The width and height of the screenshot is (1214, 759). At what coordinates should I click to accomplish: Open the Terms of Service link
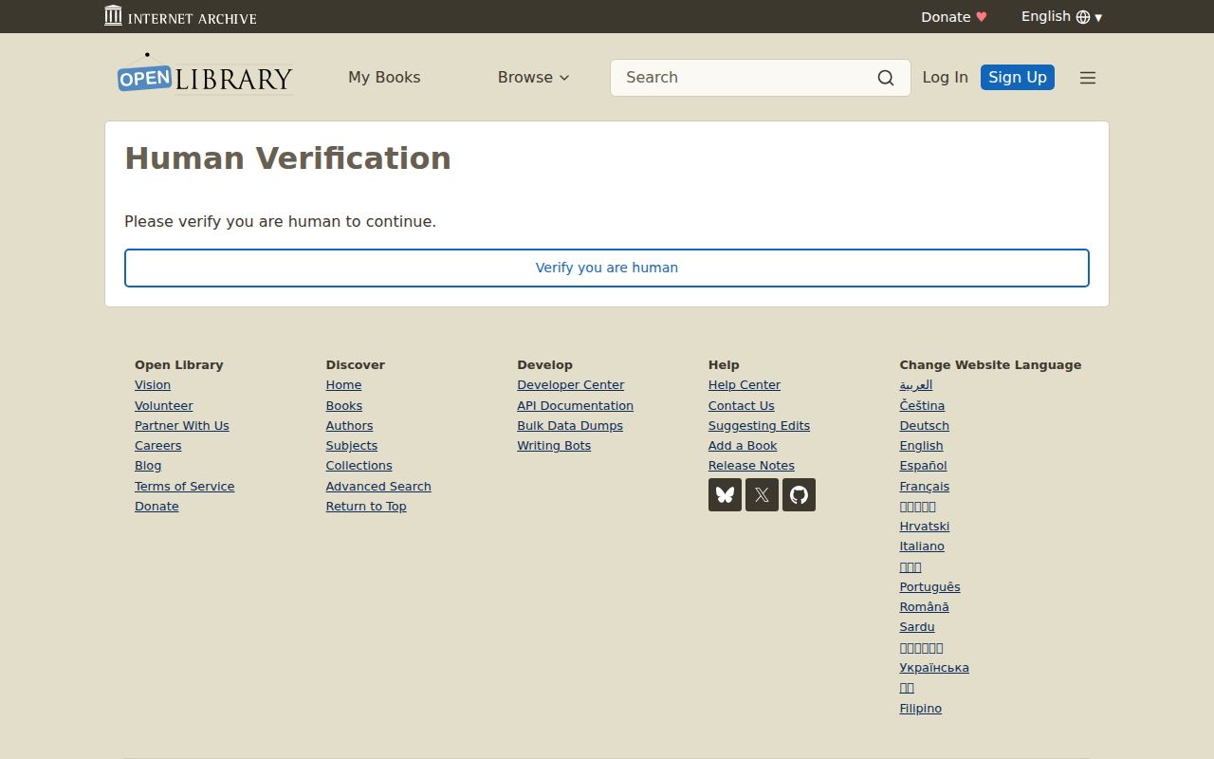click(x=185, y=487)
